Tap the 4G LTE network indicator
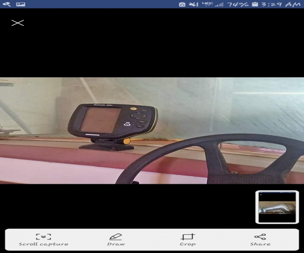 click(x=207, y=4)
